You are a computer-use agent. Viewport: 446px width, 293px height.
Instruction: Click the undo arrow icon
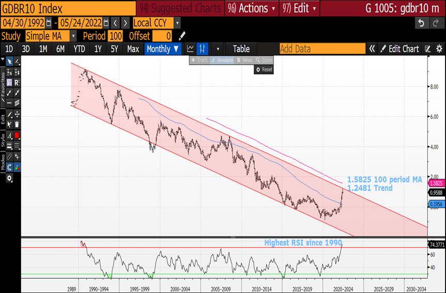421,23
